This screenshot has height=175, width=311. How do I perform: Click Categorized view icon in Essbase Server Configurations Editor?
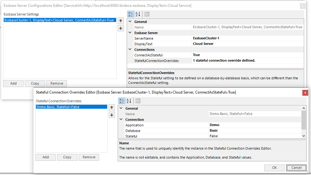[x=131, y=14]
